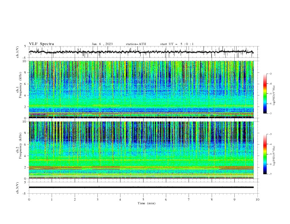Screen dimensions: 290x224
Task: Click time axis tick label "10" at right end
Action: [x=257, y=199]
